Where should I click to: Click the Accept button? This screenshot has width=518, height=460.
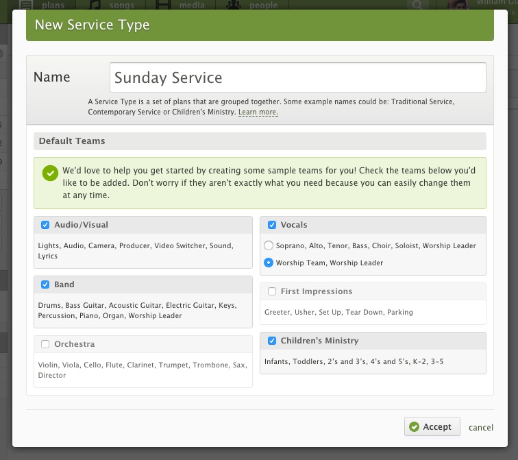coord(432,426)
